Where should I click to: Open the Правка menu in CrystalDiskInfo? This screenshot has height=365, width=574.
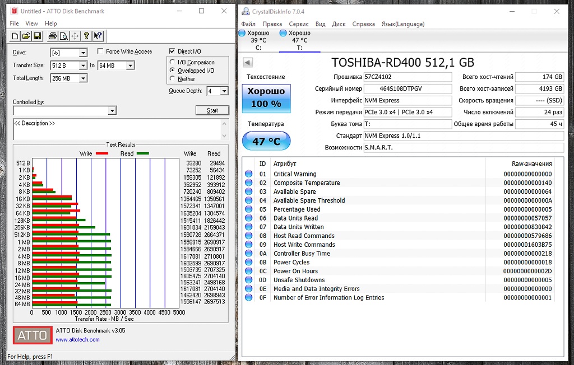pyautogui.click(x=272, y=24)
